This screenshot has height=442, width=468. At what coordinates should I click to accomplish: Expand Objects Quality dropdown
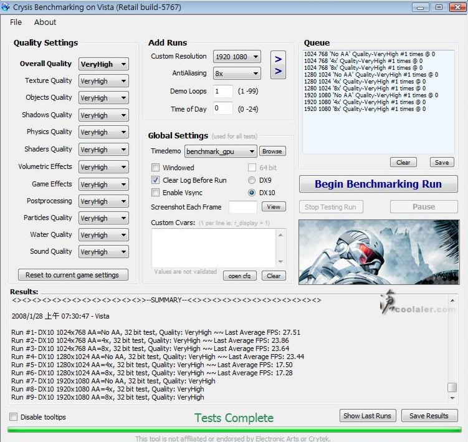(x=103, y=98)
